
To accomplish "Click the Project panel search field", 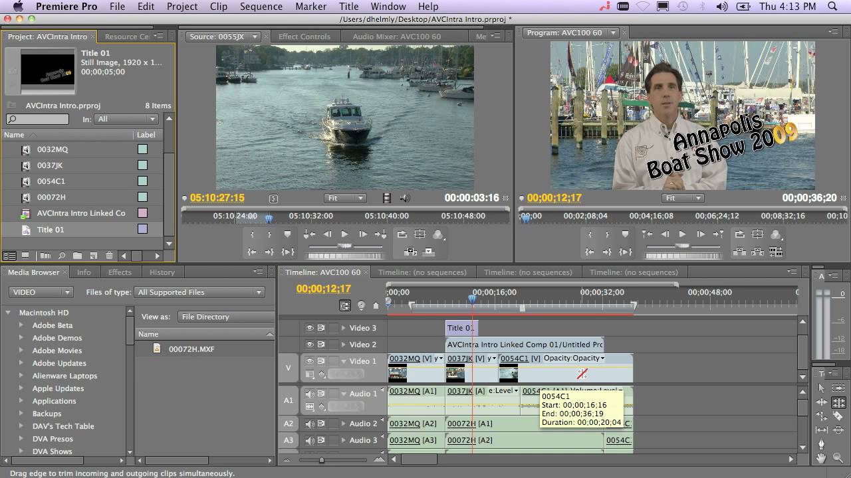I will tap(37, 119).
